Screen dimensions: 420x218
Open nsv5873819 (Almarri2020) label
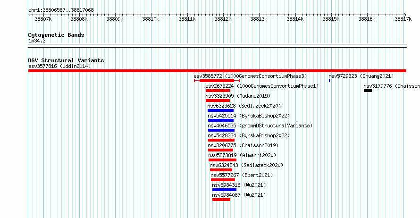(x=242, y=155)
